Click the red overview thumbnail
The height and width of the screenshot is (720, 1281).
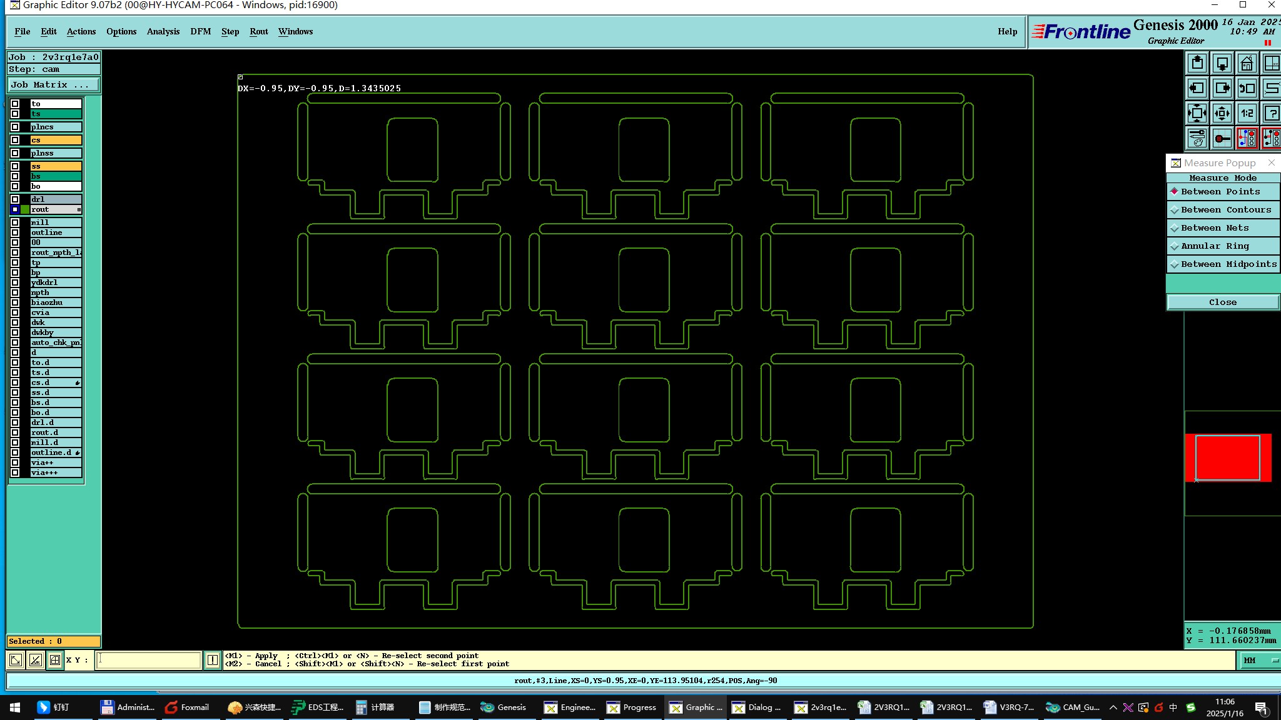tap(1227, 457)
